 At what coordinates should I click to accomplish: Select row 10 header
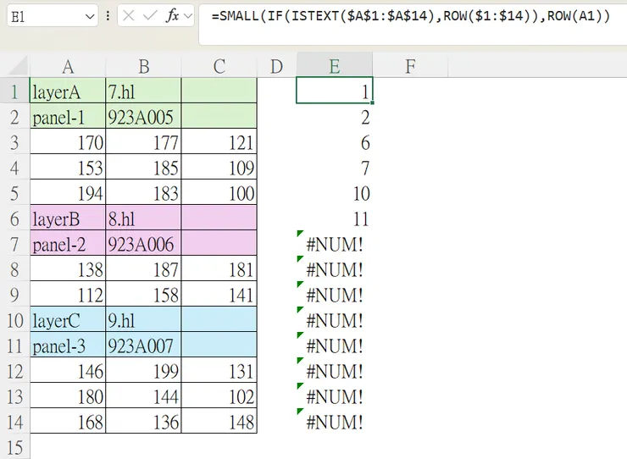click(14, 321)
